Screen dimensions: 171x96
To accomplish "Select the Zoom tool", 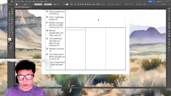I will [x=12, y=36].
